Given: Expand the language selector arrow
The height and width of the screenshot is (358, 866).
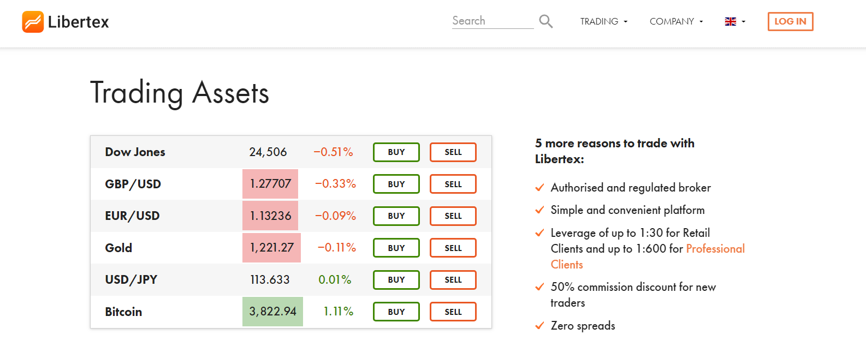Looking at the screenshot, I should coord(744,22).
